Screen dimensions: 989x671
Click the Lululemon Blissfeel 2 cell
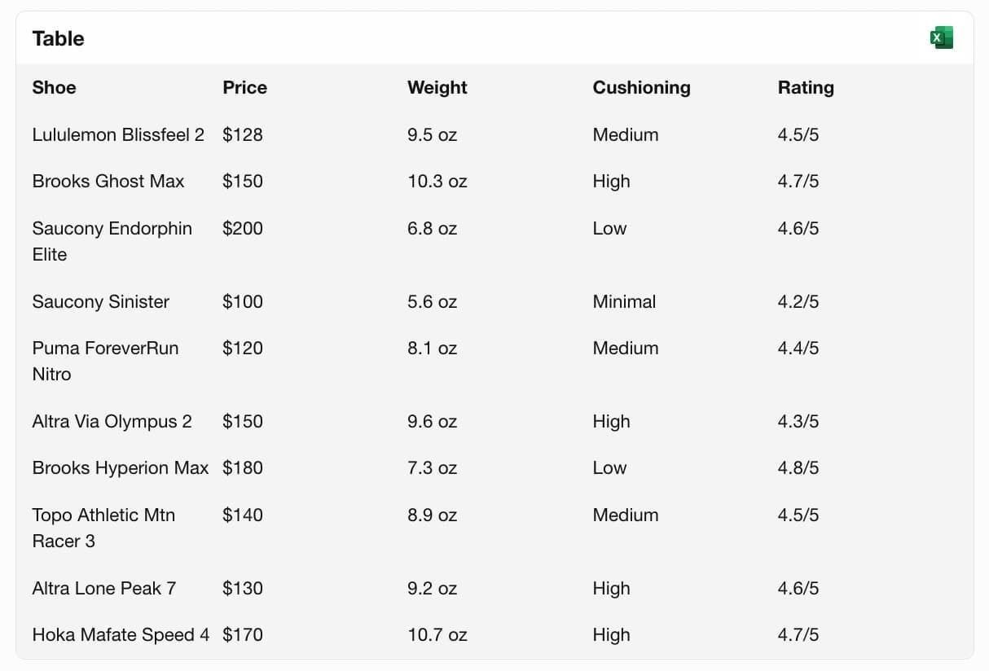[118, 134]
